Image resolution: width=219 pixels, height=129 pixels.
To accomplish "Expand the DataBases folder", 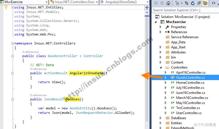I will (x=160, y=118).
